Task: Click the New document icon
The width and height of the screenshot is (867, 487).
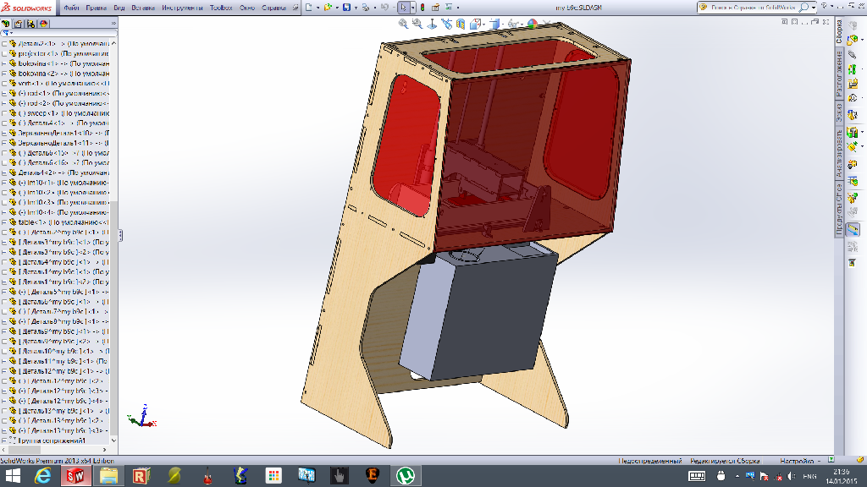Action: click(308, 7)
